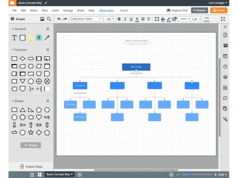
Task: Open the text options T icon
Action: 149,19
